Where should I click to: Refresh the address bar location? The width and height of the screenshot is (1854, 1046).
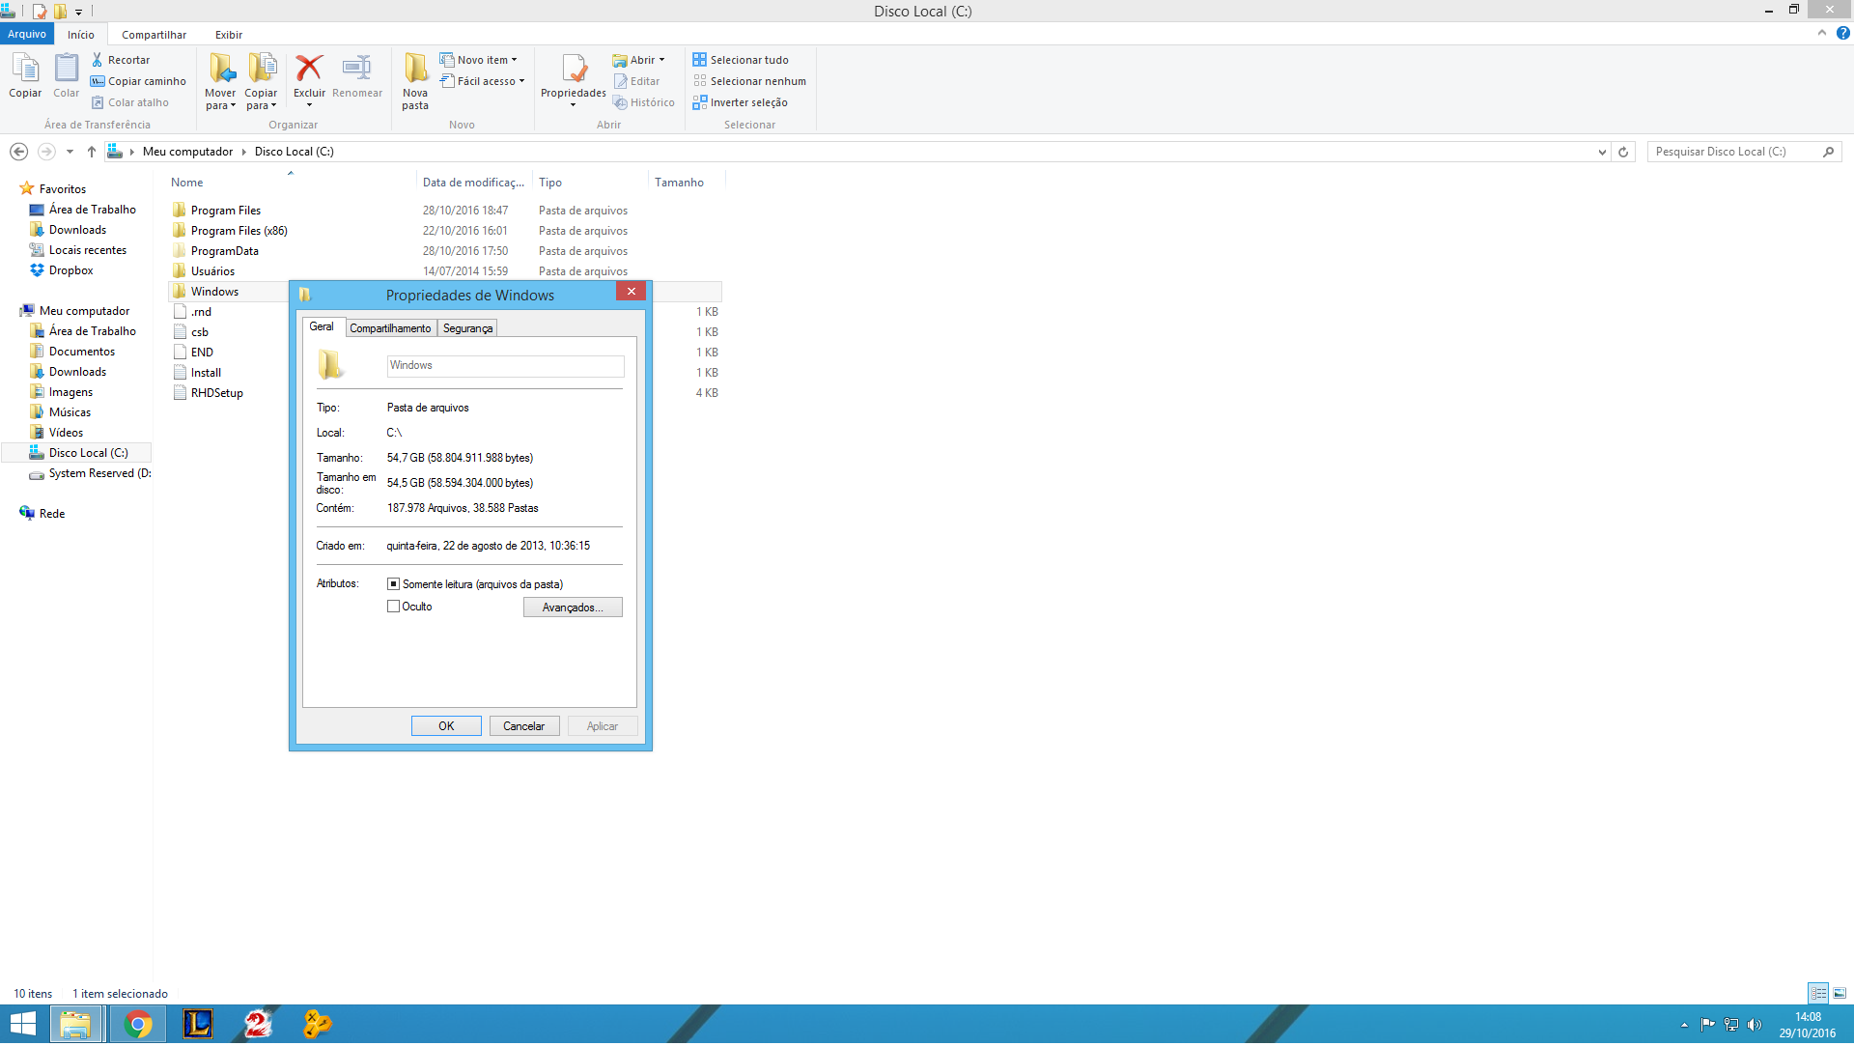point(1623,152)
